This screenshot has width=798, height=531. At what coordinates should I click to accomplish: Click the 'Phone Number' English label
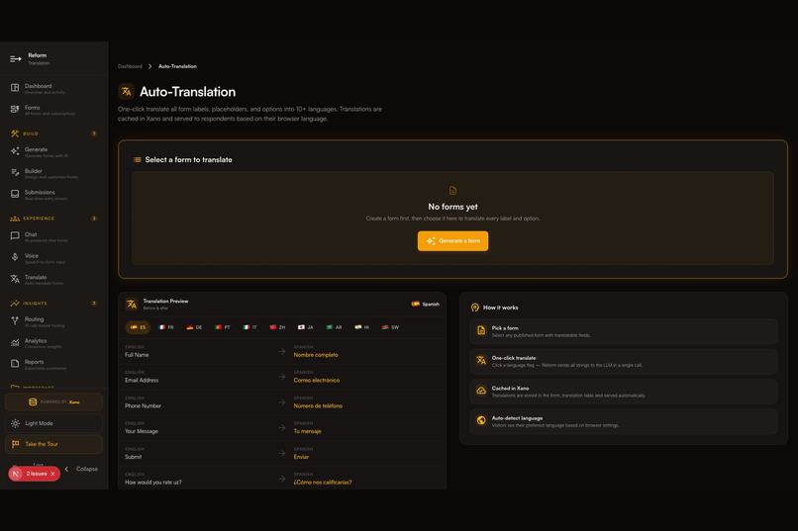(x=143, y=406)
